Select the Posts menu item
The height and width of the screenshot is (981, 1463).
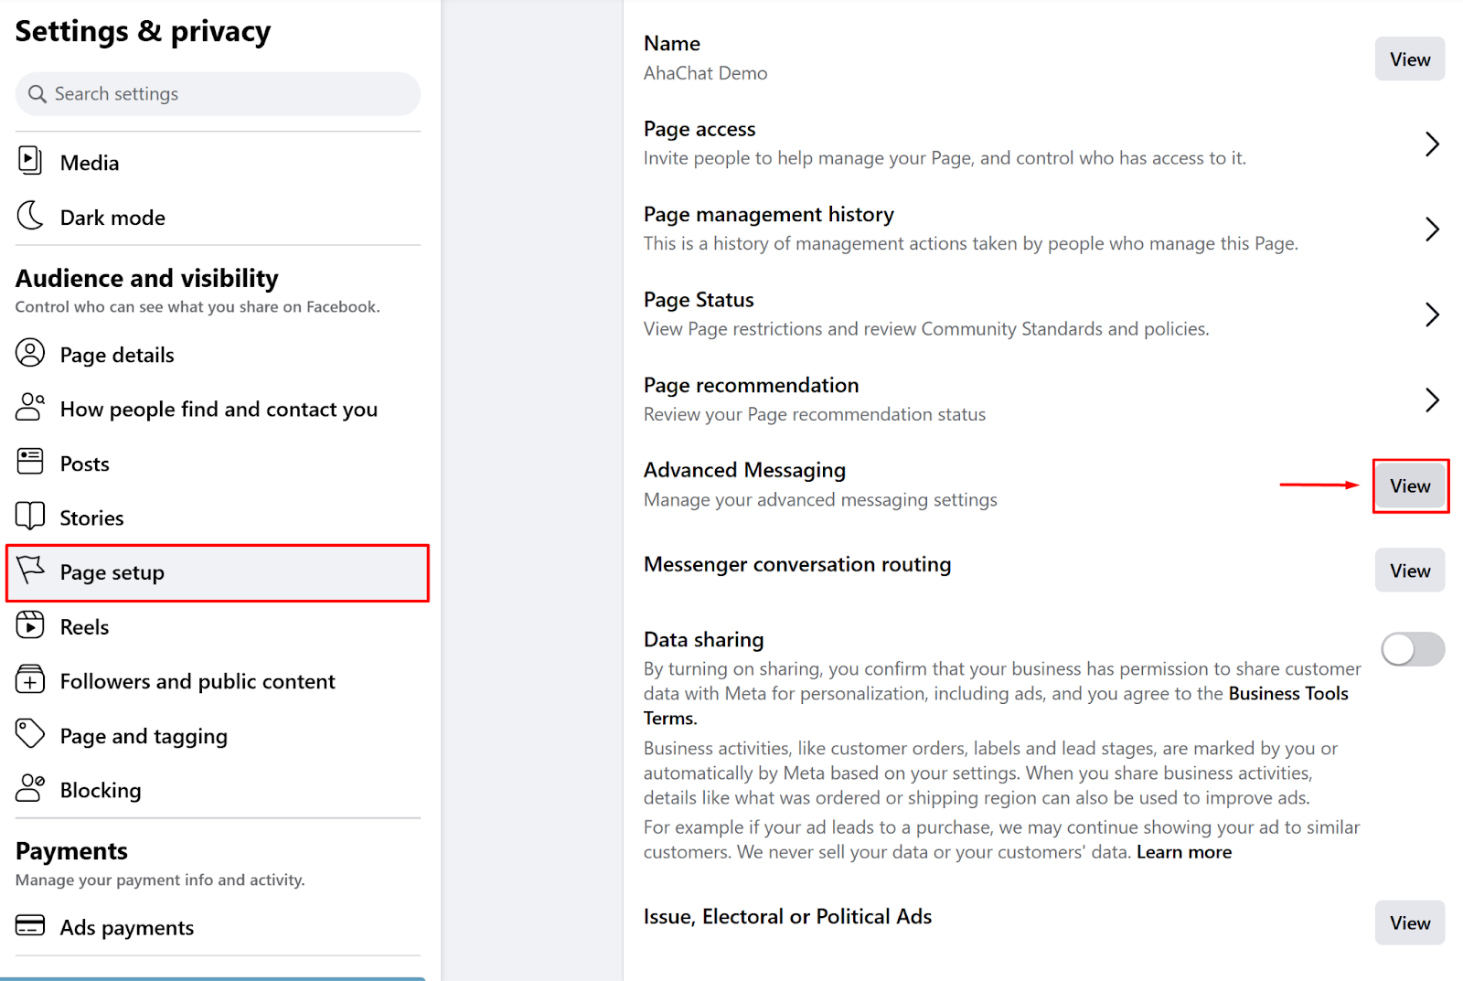[218, 464]
